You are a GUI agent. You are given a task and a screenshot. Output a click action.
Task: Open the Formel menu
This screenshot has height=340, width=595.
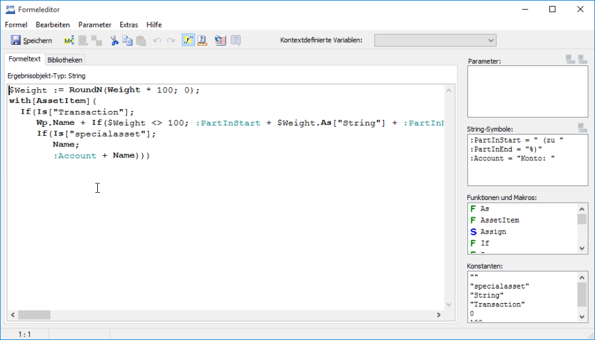point(16,24)
